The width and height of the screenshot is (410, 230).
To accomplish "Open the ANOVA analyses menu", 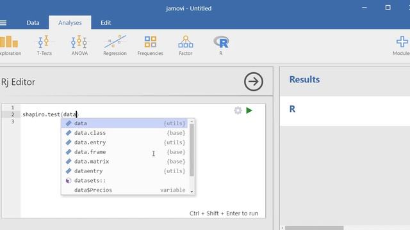I will pyautogui.click(x=79, y=45).
